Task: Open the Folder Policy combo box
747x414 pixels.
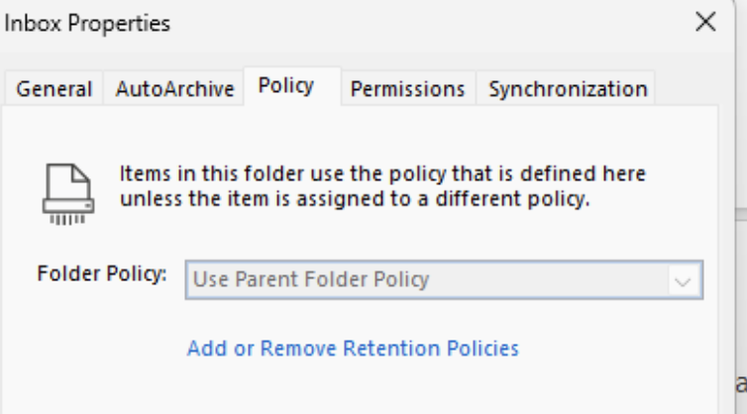Action: [426, 279]
